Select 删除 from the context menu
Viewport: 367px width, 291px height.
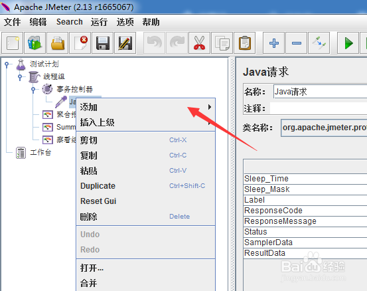coord(145,217)
